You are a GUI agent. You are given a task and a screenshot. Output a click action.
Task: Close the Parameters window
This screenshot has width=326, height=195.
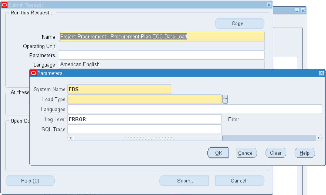coord(322,73)
